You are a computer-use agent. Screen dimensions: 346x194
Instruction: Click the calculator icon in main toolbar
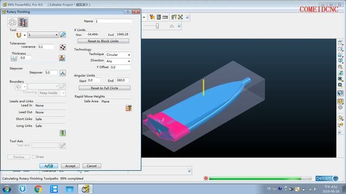pyautogui.click(x=158, y=17)
